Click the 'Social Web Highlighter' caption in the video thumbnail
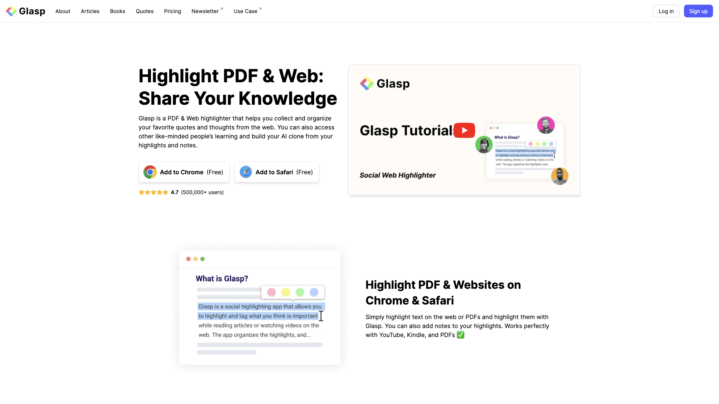 398,175
